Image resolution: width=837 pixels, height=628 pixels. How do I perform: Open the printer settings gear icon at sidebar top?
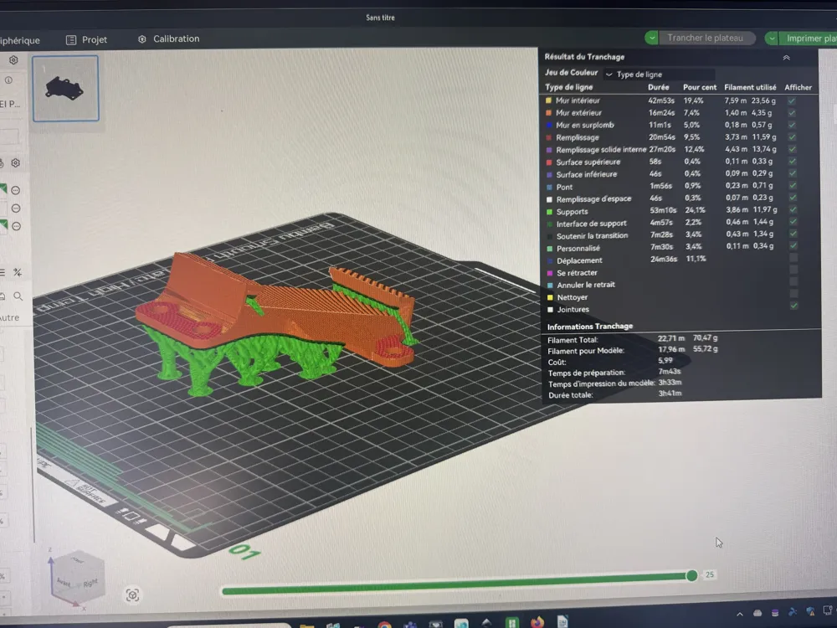click(13, 59)
